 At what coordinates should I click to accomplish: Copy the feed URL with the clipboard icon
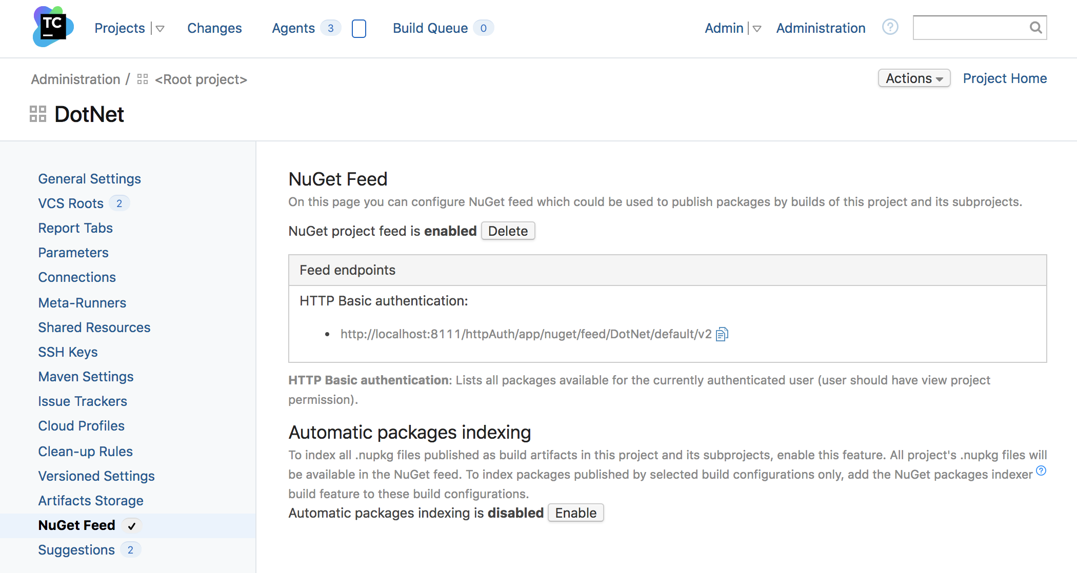[722, 334]
